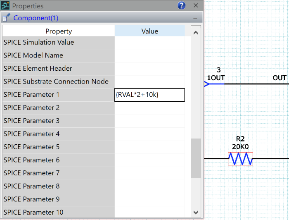Click the Properties panel app icon
289x220 pixels.
coord(5,5)
